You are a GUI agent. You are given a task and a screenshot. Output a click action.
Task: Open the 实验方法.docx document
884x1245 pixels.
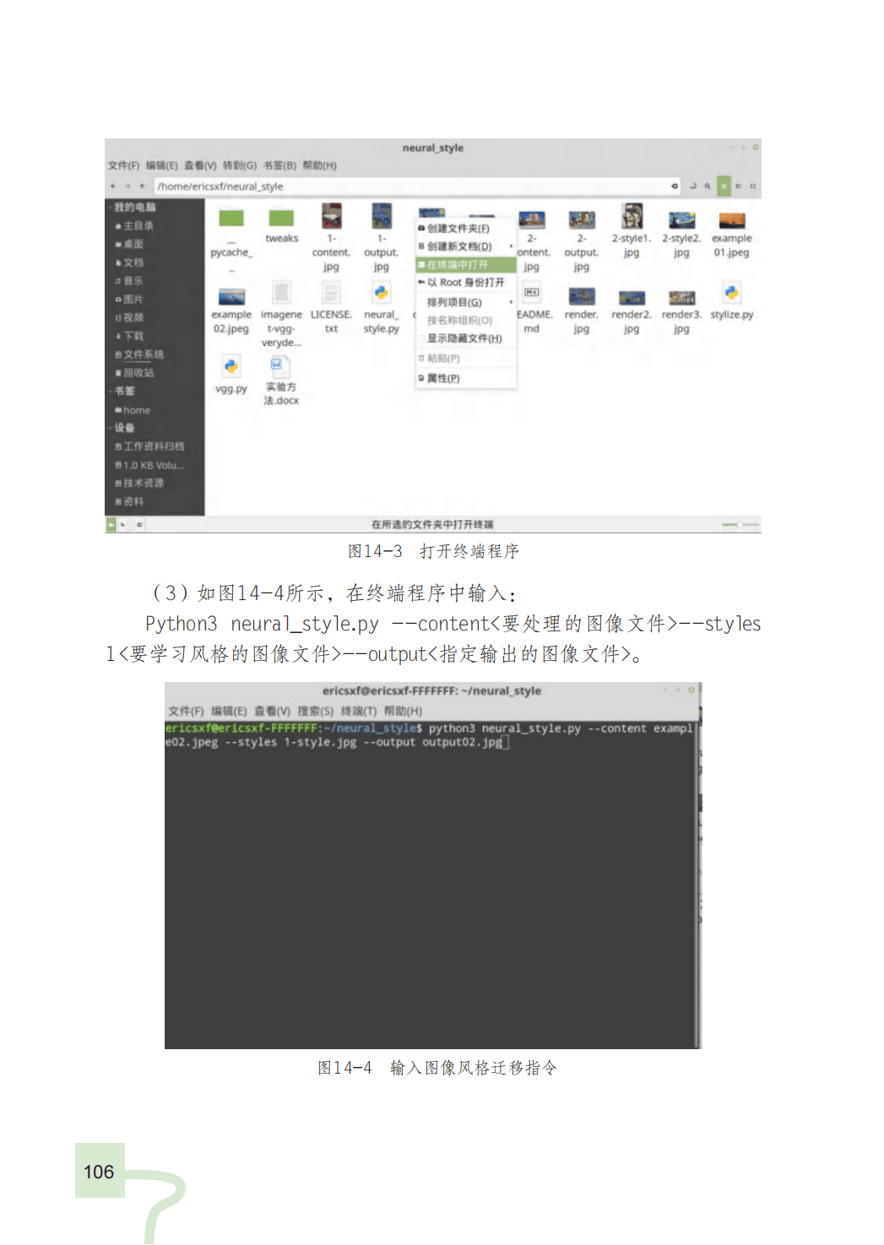281,368
